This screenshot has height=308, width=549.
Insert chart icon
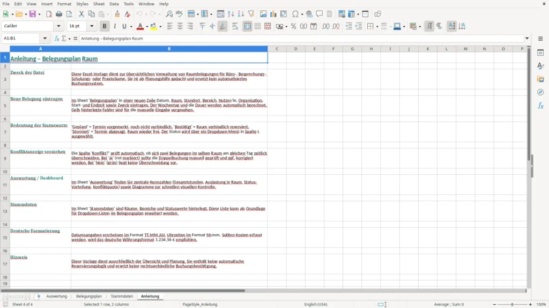click(273, 14)
